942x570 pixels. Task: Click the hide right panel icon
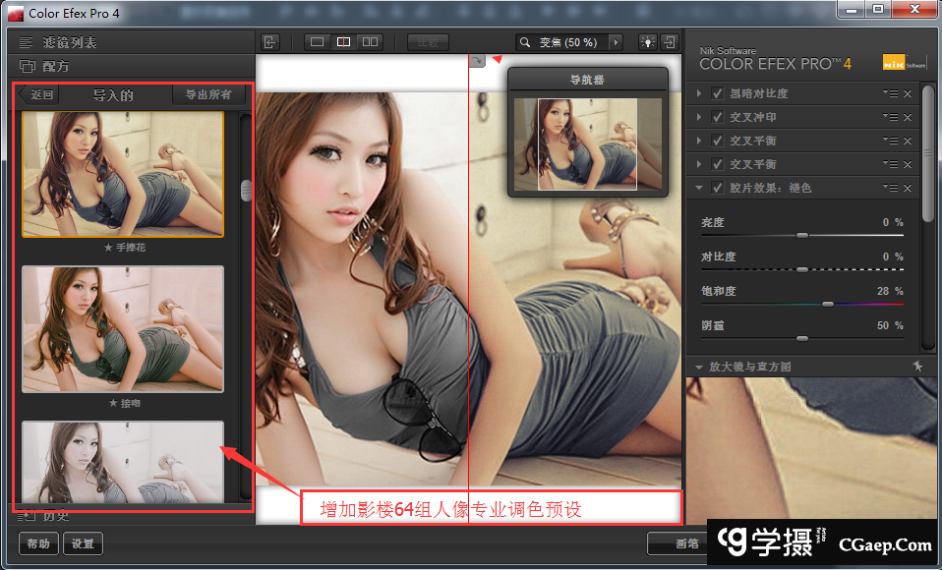point(670,42)
